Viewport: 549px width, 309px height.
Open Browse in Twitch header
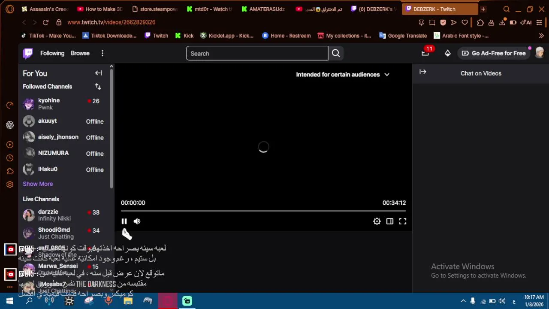click(80, 53)
